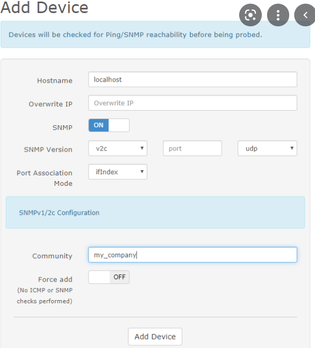Screen dimensions: 315x348
Task: Click the Hostname field label
Action: pos(55,81)
